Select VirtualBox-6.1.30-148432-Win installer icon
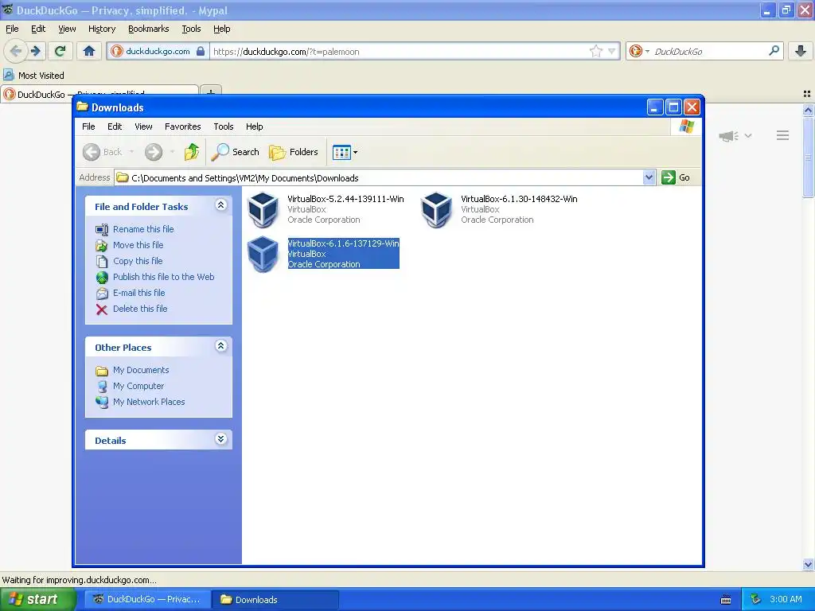Viewport: 815px width, 611px height. 437,209
